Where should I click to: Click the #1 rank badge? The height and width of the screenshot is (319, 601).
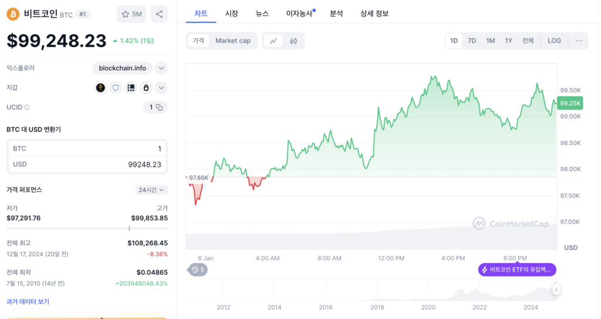pos(82,15)
